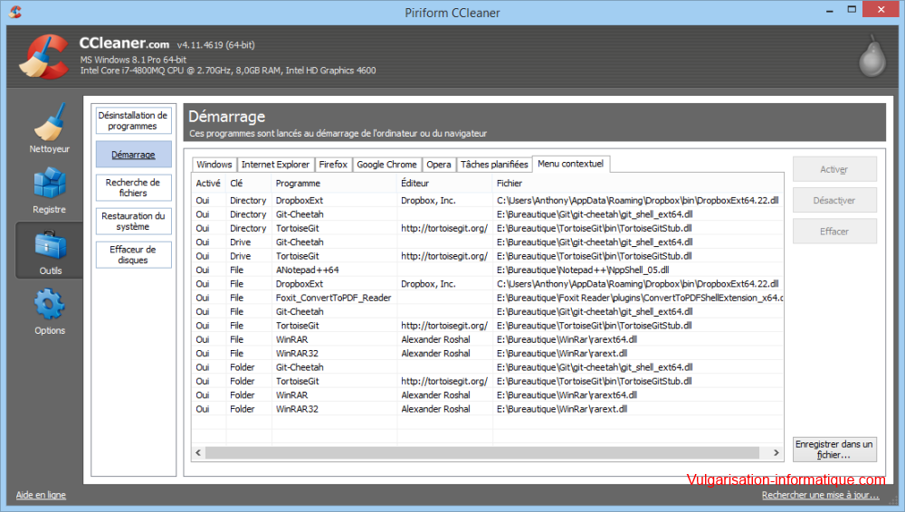
Task: Open the Registre cubes section
Action: point(50,190)
